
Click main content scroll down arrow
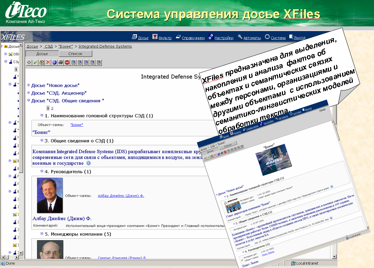(x=334, y=257)
